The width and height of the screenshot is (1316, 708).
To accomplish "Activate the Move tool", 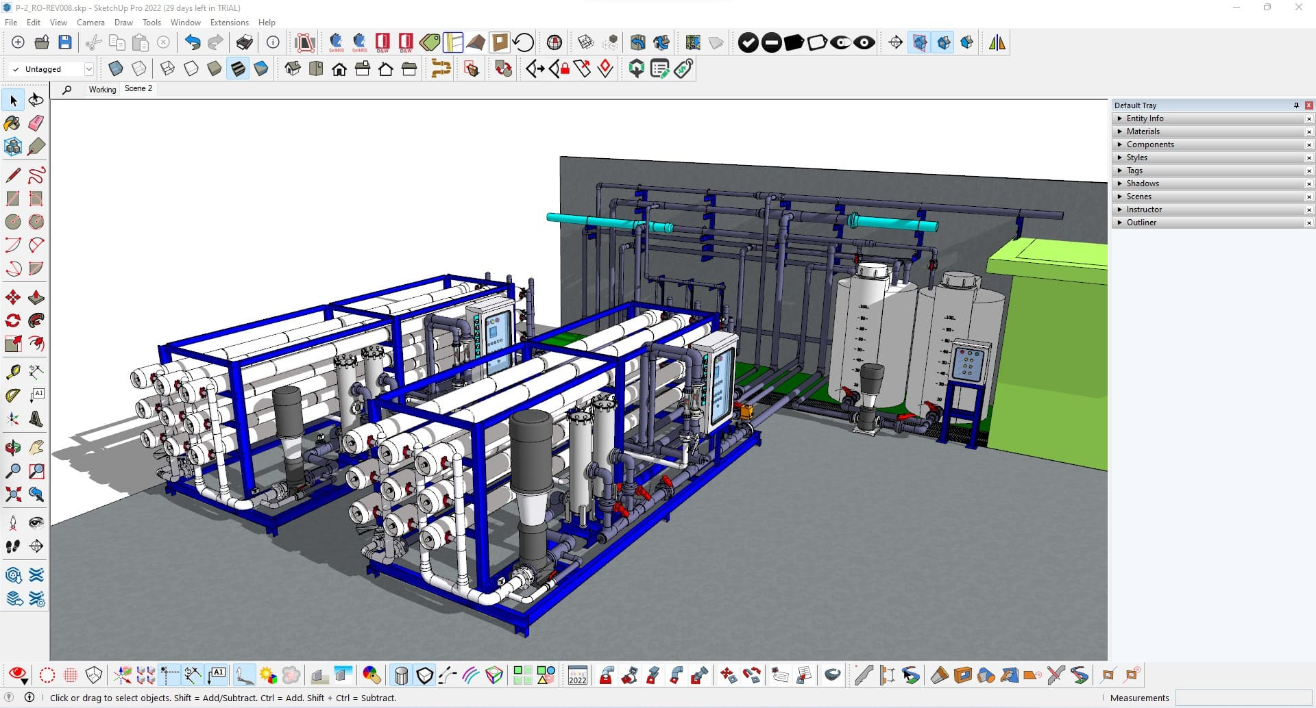I will [x=13, y=297].
